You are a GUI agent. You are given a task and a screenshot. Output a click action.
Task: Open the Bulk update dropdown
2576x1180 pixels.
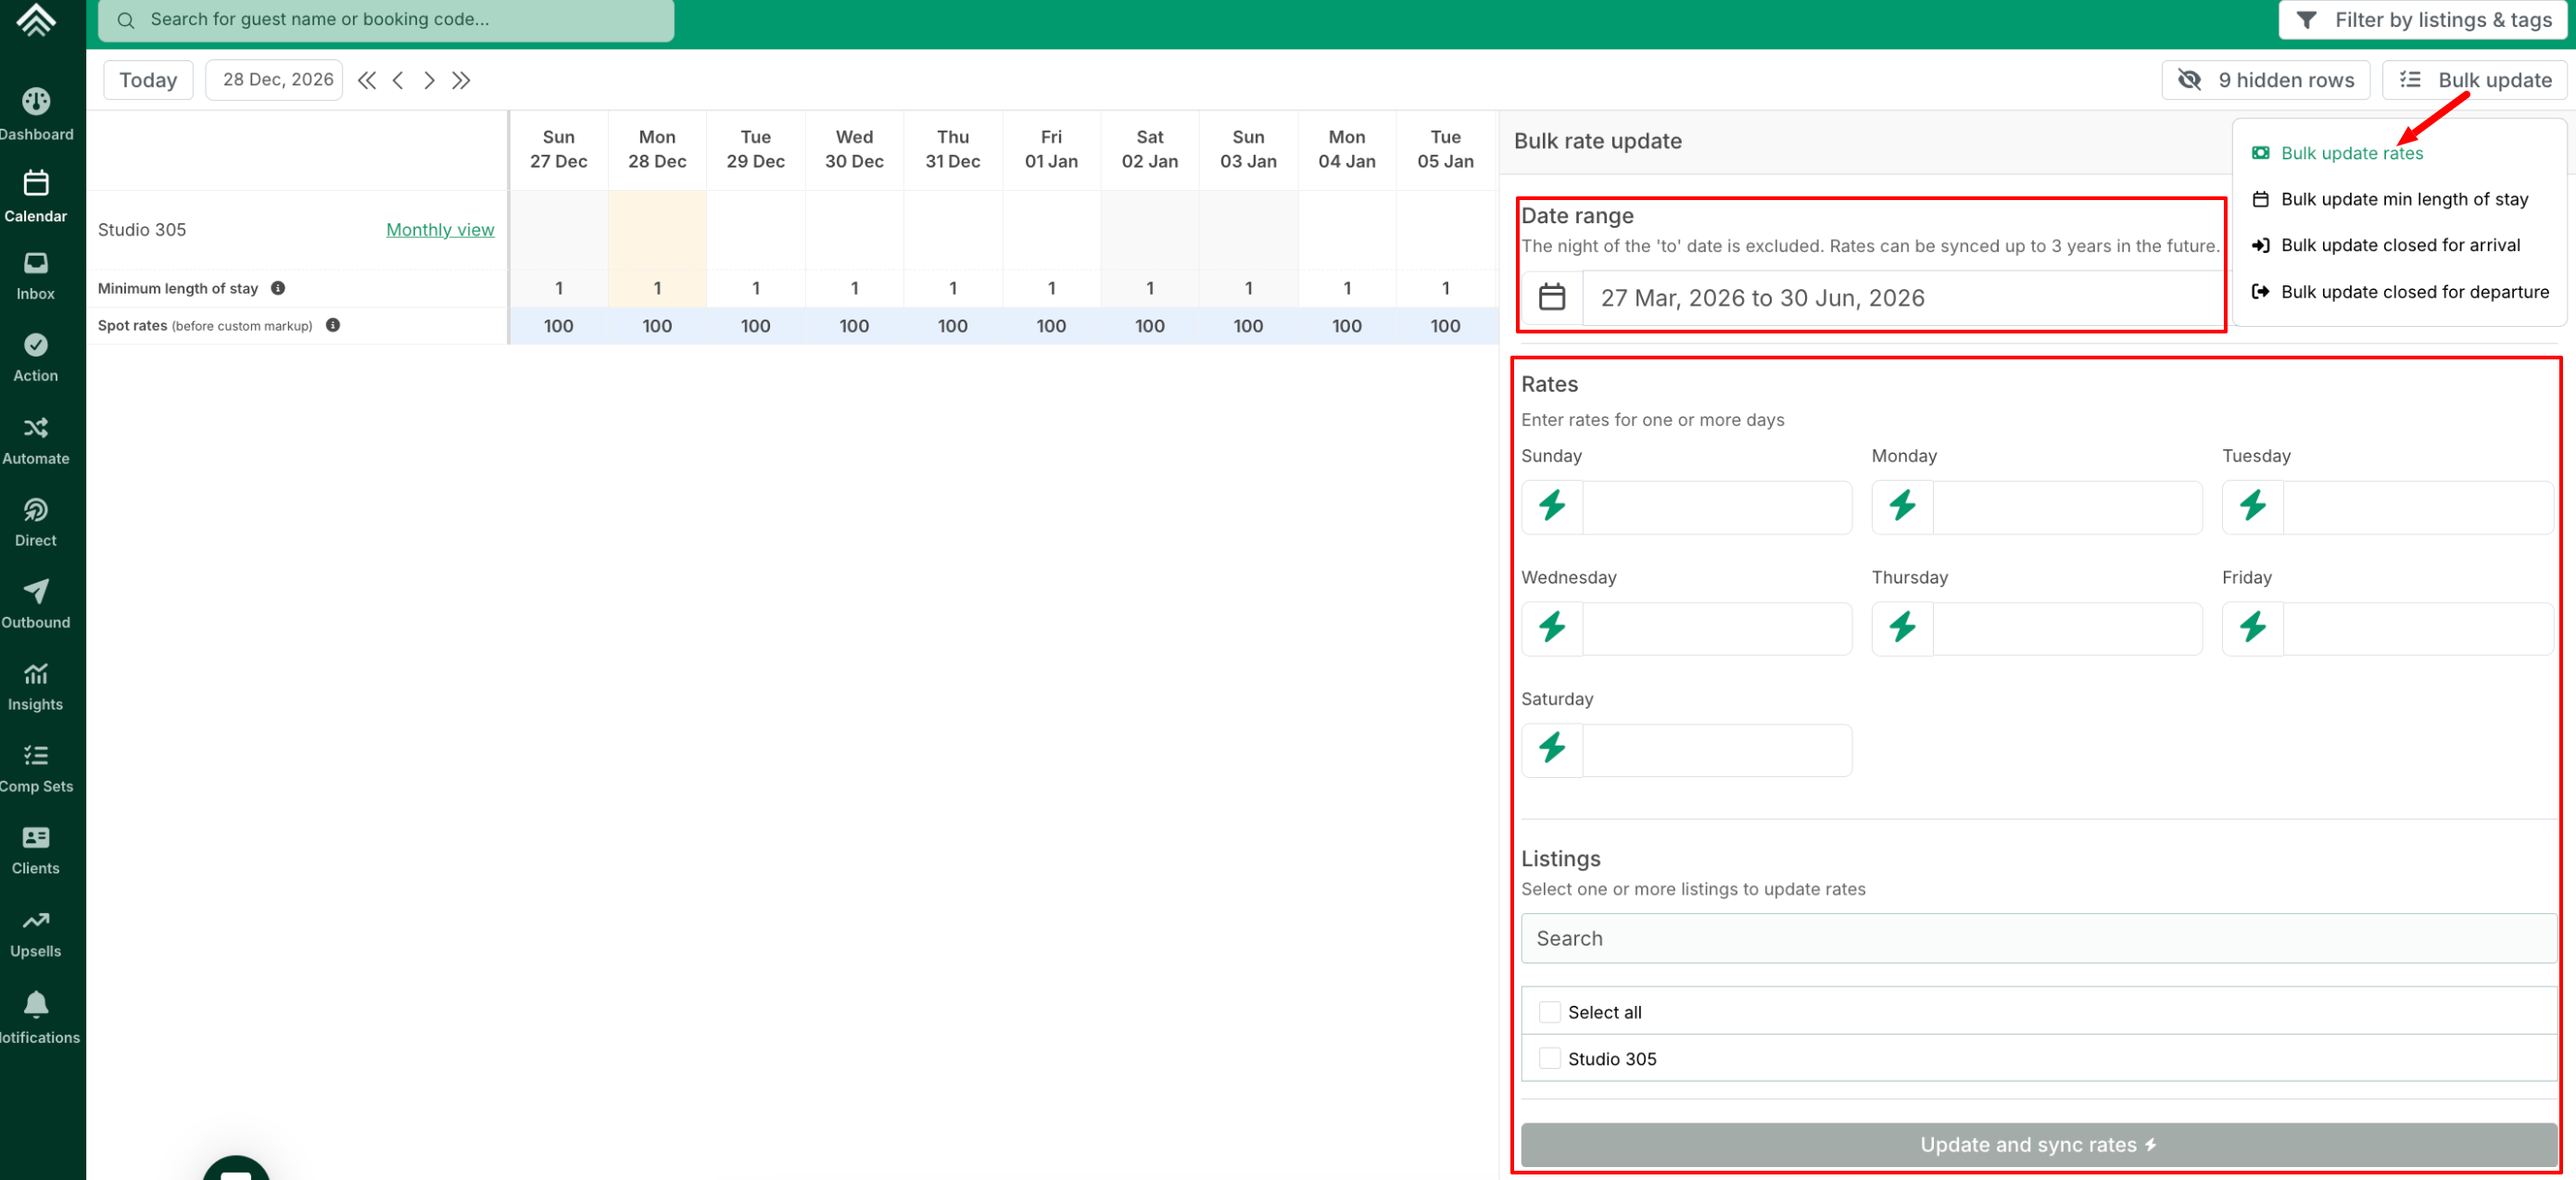coord(2474,80)
